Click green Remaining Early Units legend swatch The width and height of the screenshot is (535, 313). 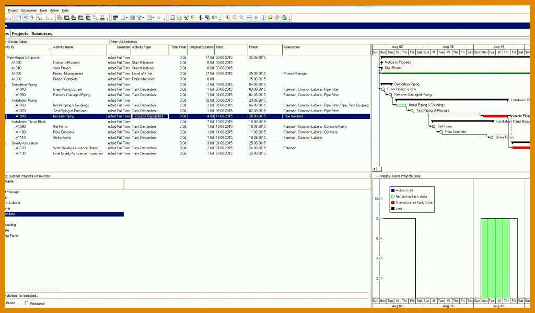(x=393, y=197)
